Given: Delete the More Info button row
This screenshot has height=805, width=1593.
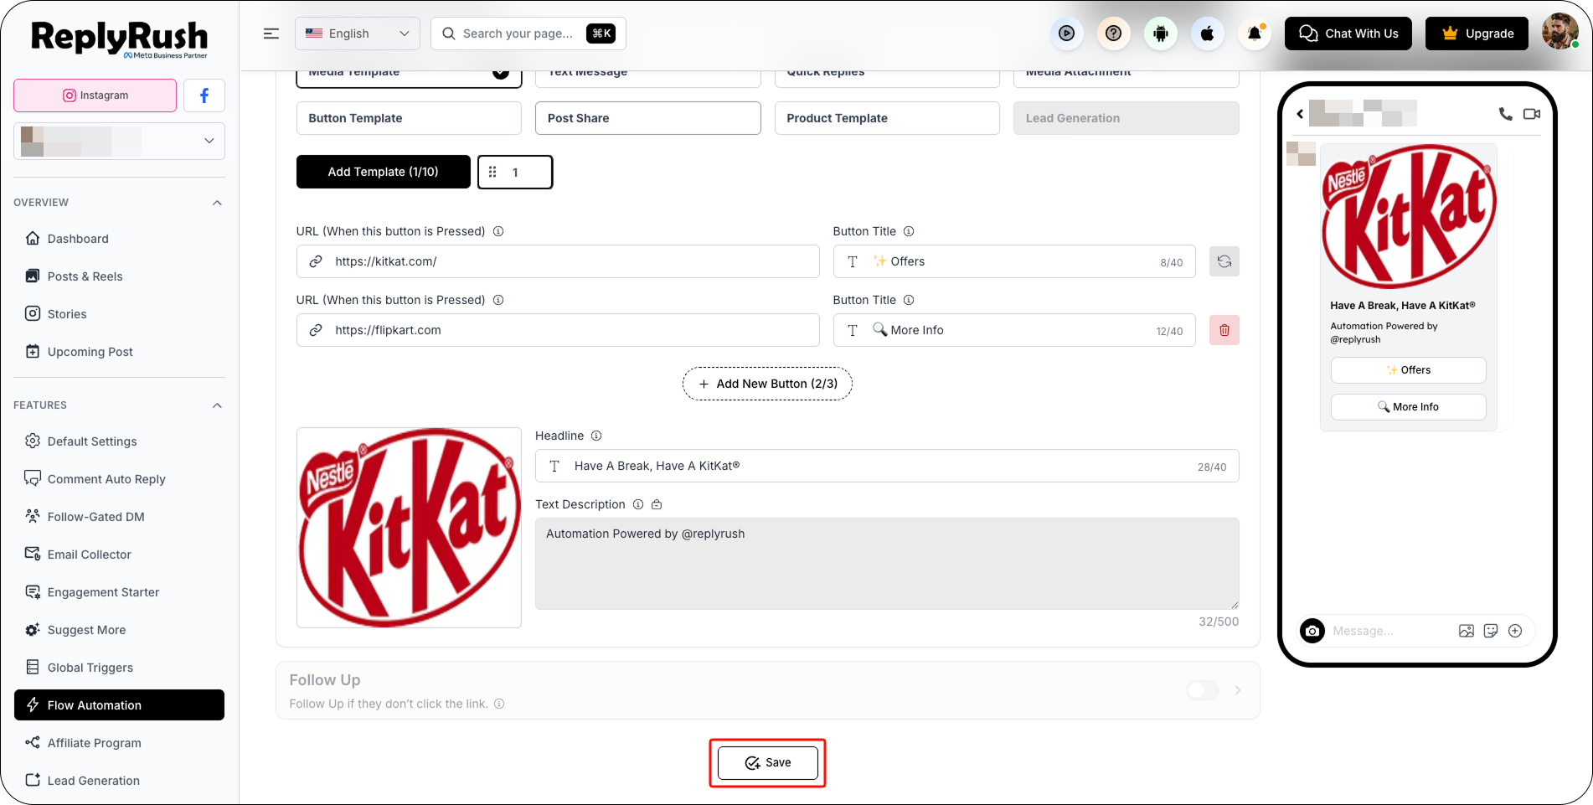Looking at the screenshot, I should tap(1224, 330).
